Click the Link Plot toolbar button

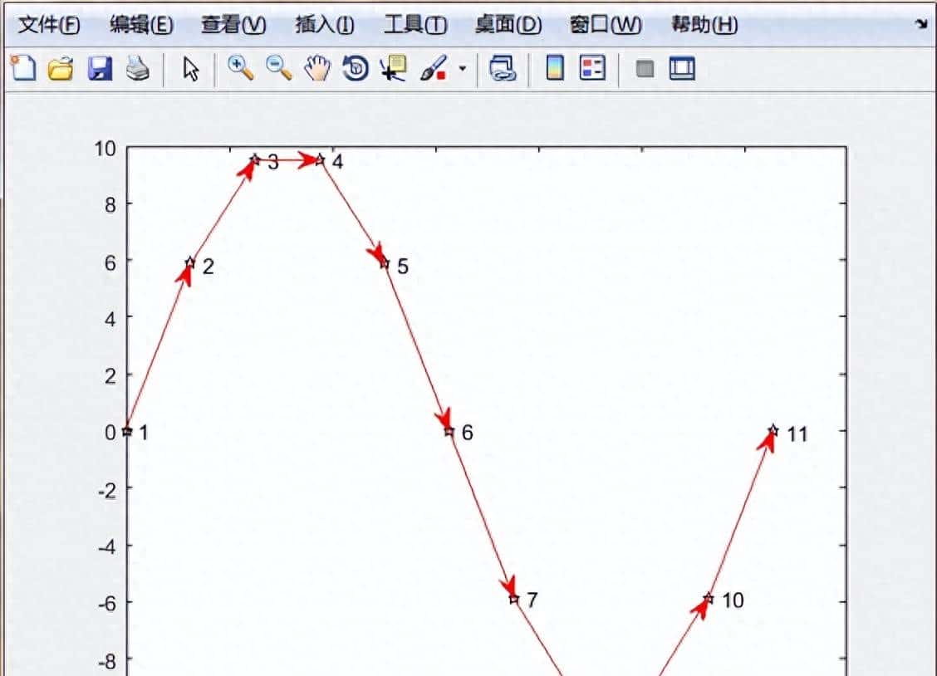tap(502, 69)
